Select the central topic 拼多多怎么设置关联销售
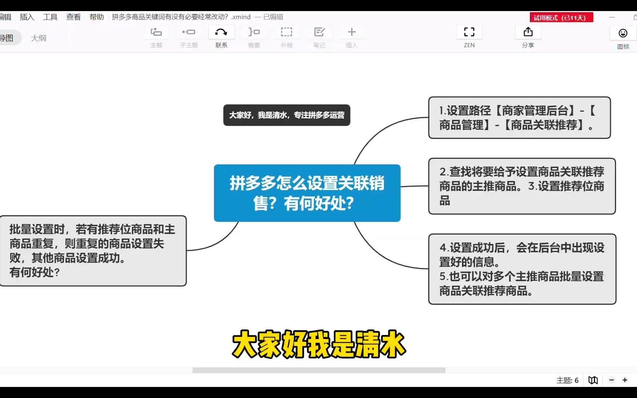This screenshot has width=637, height=398. (307, 193)
